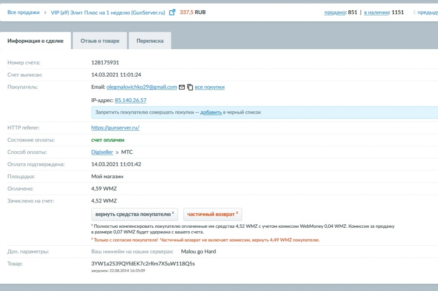Click the IP address 85.140.26.57
Screen dimensions: 438x291
tap(130, 100)
